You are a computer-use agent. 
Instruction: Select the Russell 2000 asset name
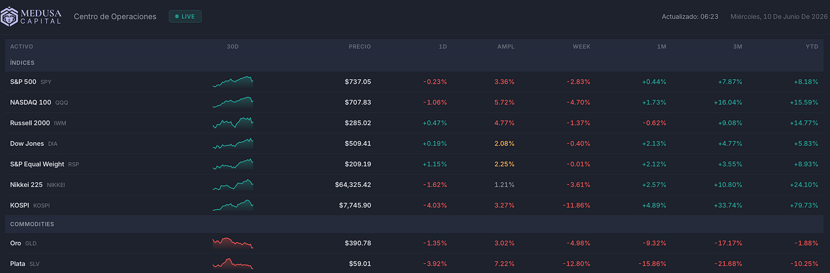tap(30, 123)
